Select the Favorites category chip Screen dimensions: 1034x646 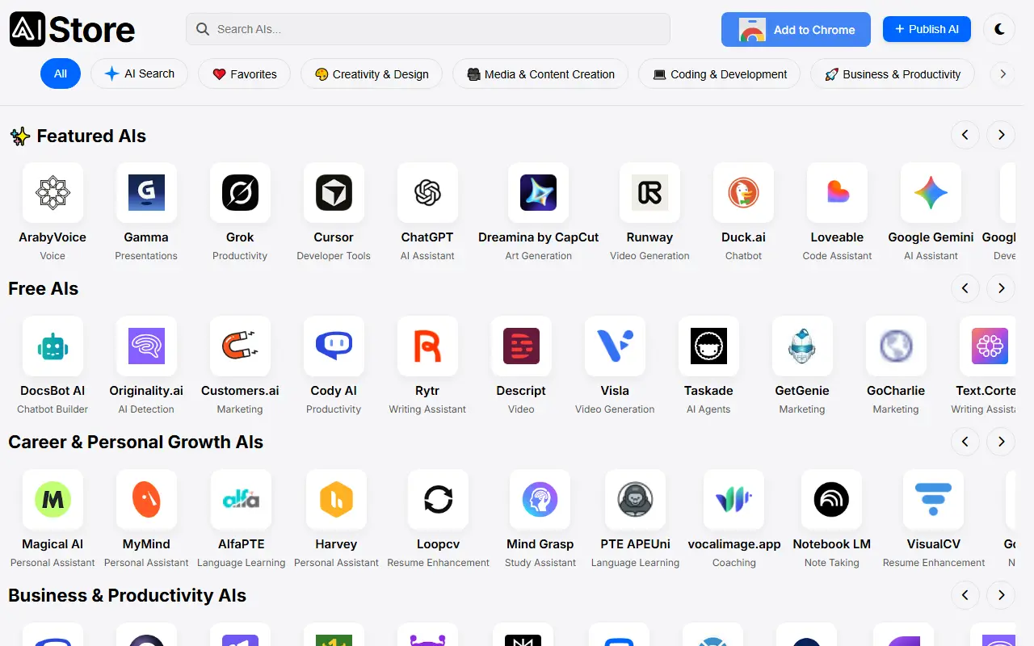pos(244,73)
